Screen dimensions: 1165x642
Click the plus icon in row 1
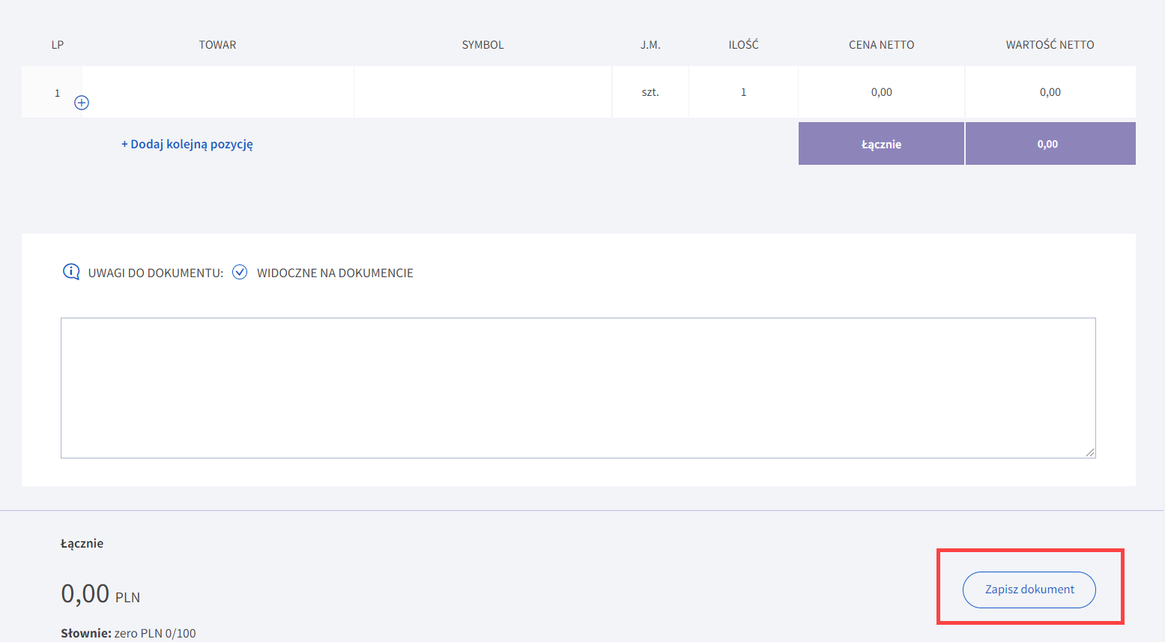coord(82,103)
